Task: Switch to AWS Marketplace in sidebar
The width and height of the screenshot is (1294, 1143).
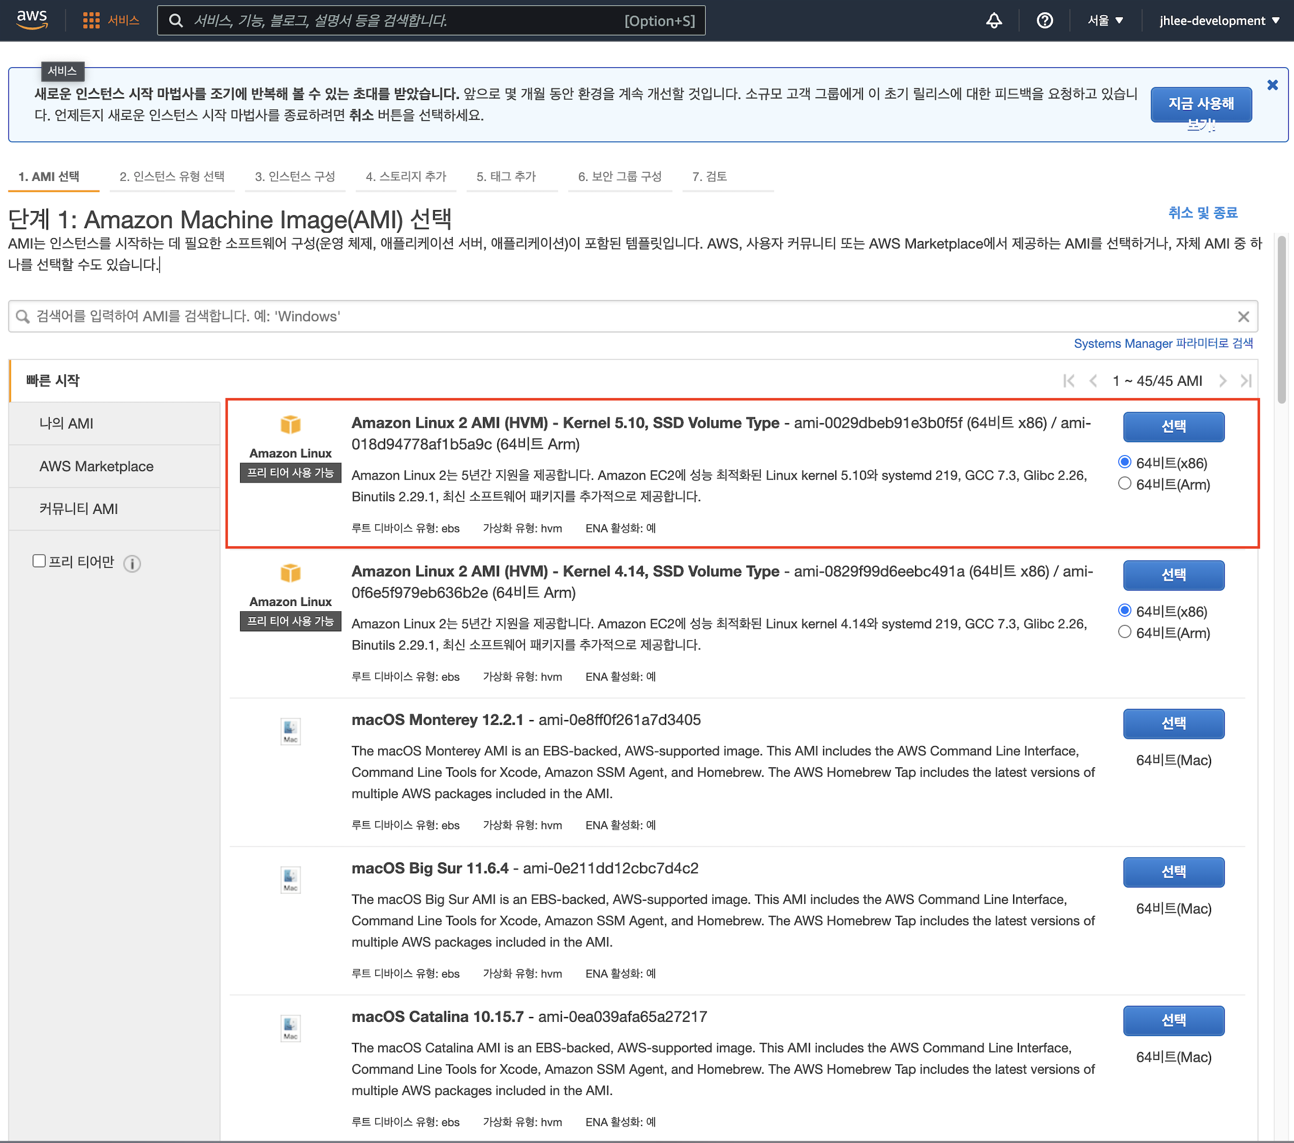Action: [x=96, y=466]
